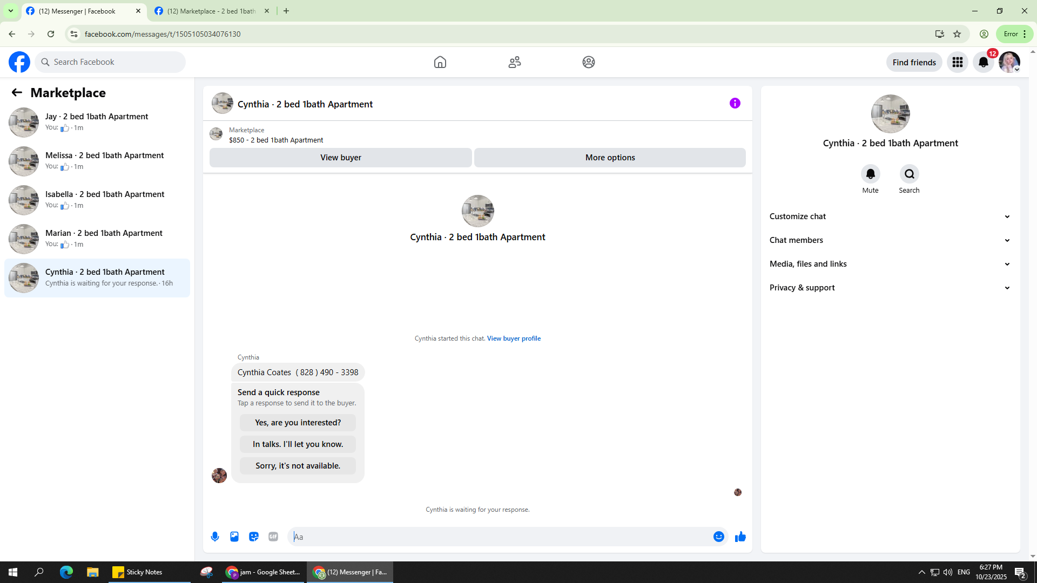Open the emoji picker in message box
Viewport: 1037px width, 583px height.
(x=718, y=537)
